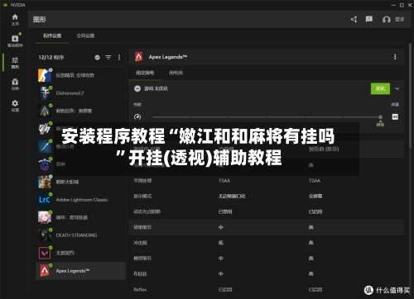The image size is (414, 299).
Task: Switch to the 用电池 battery tab
Action: (176, 73)
